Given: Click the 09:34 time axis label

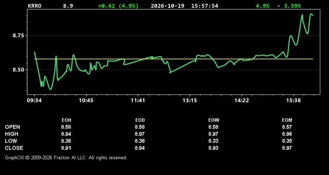Looking at the screenshot, I should point(34,101).
